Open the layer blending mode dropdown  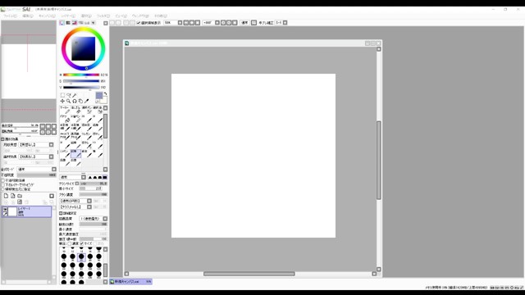click(x=37, y=170)
